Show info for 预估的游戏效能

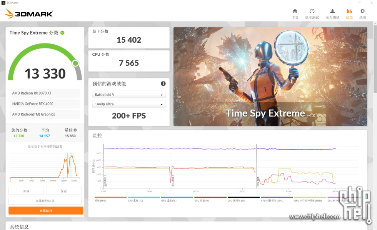point(163,83)
